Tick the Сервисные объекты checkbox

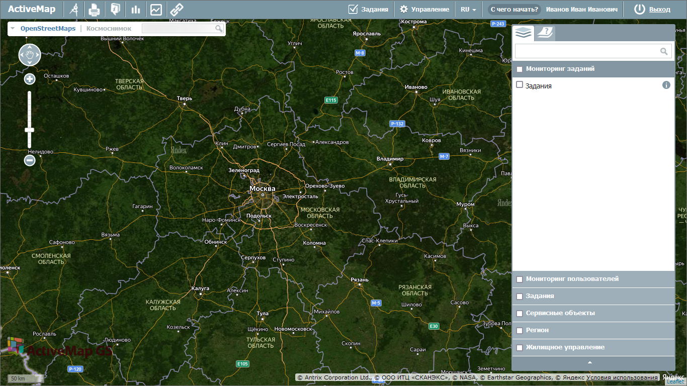tap(520, 314)
